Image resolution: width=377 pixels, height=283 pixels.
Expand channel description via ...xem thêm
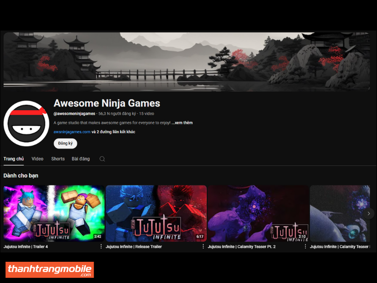tap(182, 123)
